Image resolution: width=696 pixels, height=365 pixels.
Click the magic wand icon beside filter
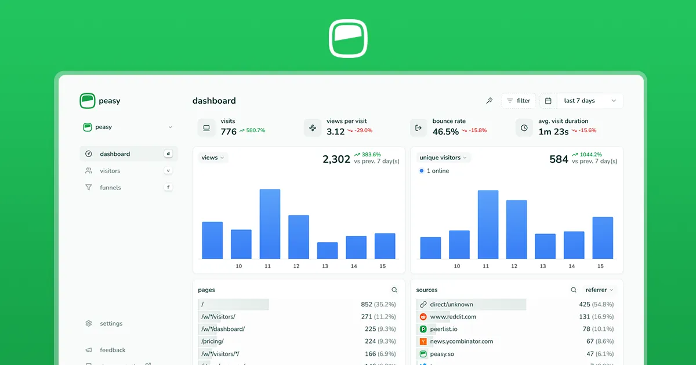click(489, 101)
